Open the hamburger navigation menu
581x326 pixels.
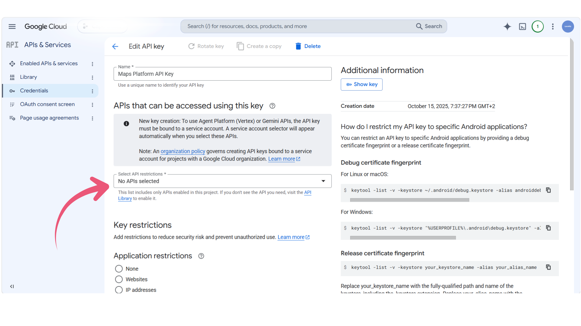click(x=12, y=27)
